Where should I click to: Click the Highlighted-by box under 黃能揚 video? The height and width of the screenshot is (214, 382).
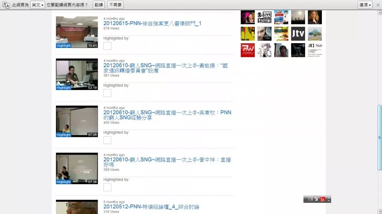(x=107, y=93)
